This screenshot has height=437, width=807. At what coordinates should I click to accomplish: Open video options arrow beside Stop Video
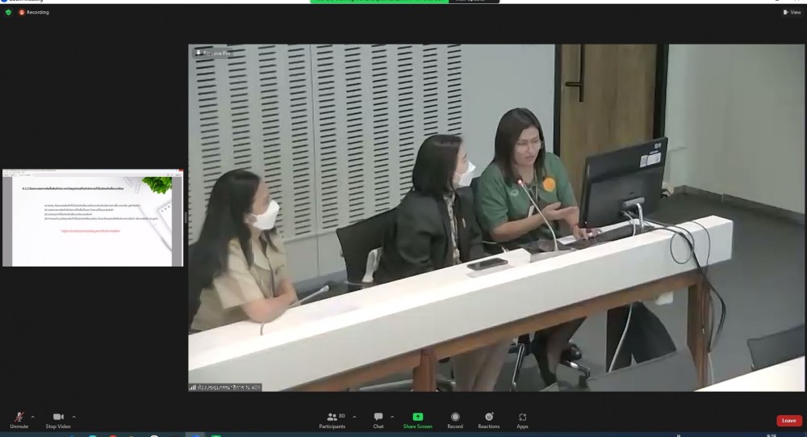click(x=73, y=417)
